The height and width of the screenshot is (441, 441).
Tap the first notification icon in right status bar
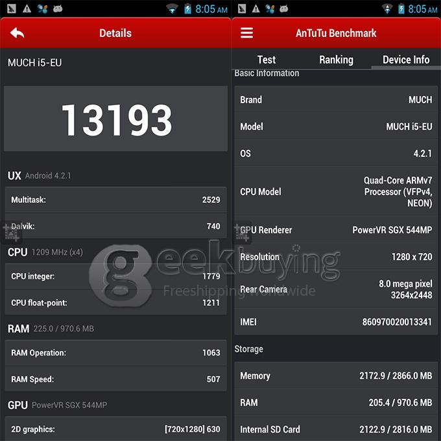[242, 8]
